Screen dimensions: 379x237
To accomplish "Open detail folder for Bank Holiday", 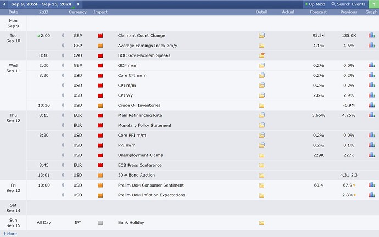I will pyautogui.click(x=261, y=223).
